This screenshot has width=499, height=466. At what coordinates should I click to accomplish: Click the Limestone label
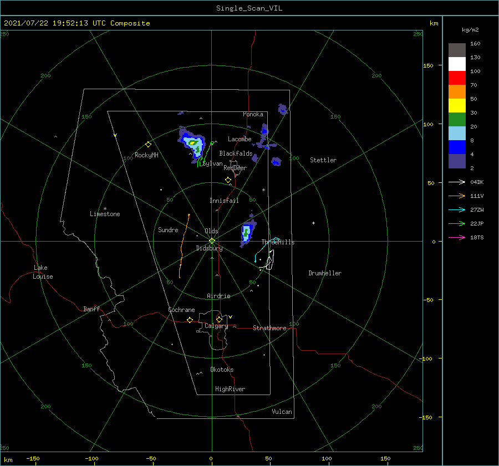105,214
